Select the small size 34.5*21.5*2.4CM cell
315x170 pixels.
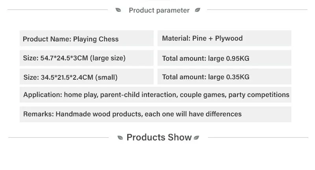(x=87, y=77)
